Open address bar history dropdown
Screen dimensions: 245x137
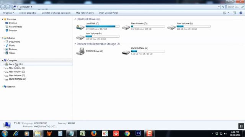[x=219, y=7]
